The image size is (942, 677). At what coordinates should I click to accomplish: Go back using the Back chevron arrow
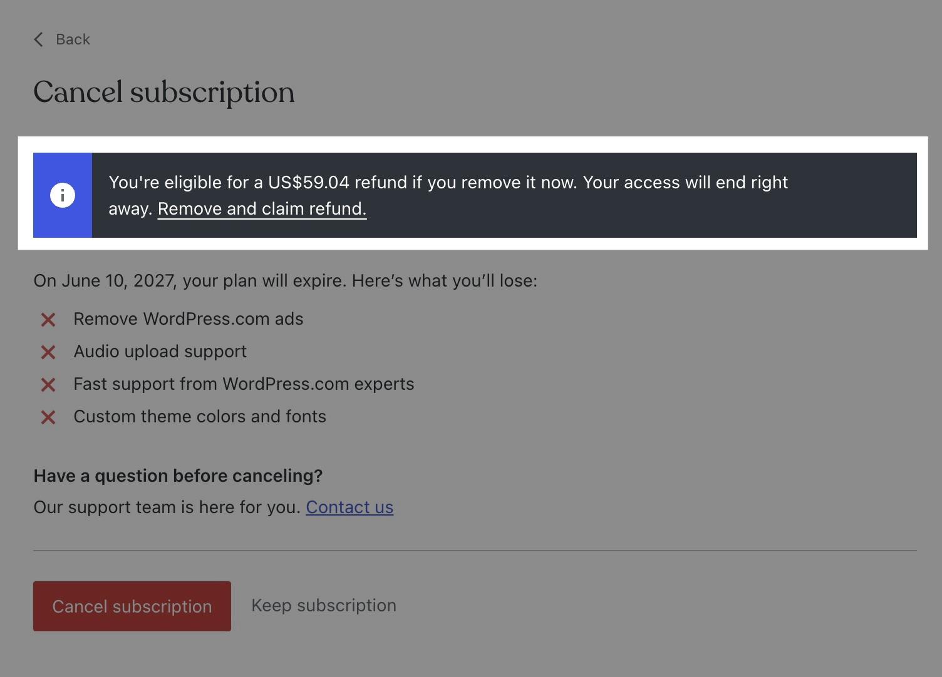click(x=39, y=39)
